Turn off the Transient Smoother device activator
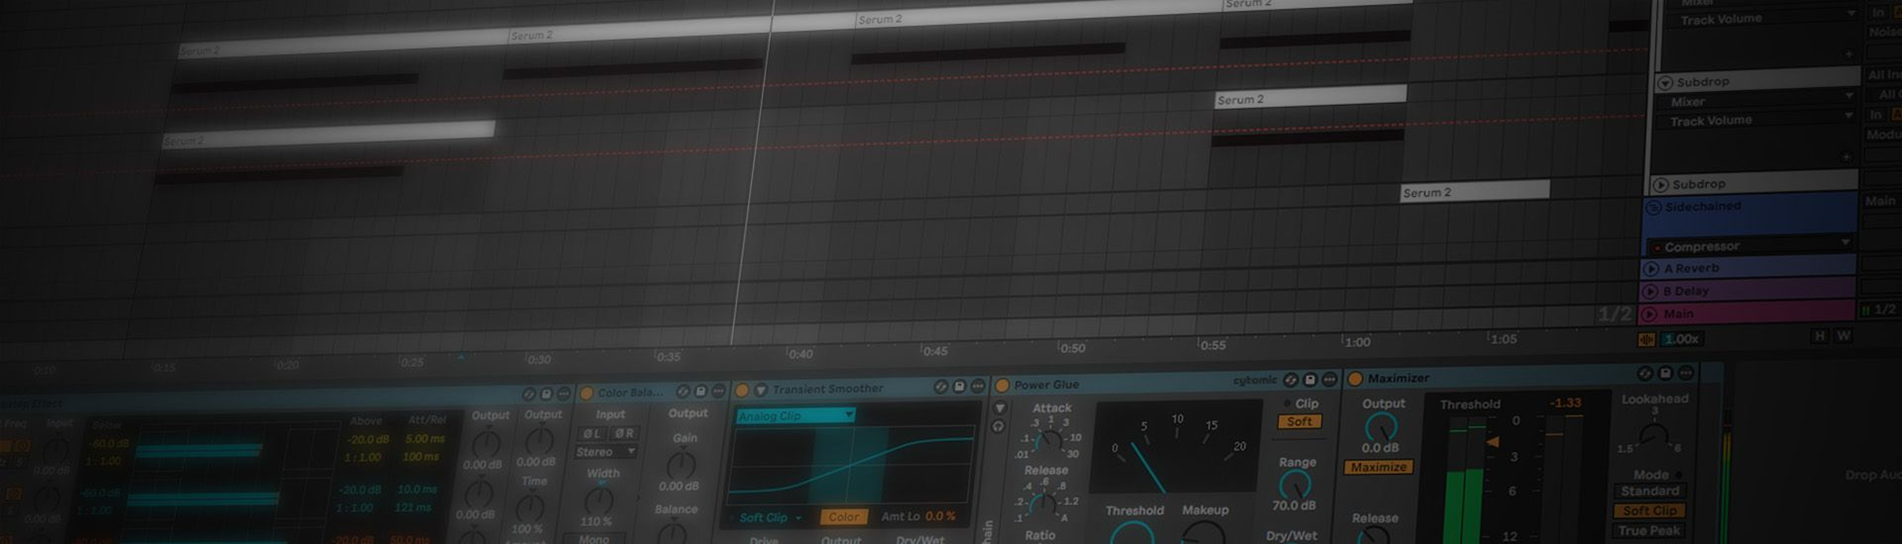 tap(742, 390)
